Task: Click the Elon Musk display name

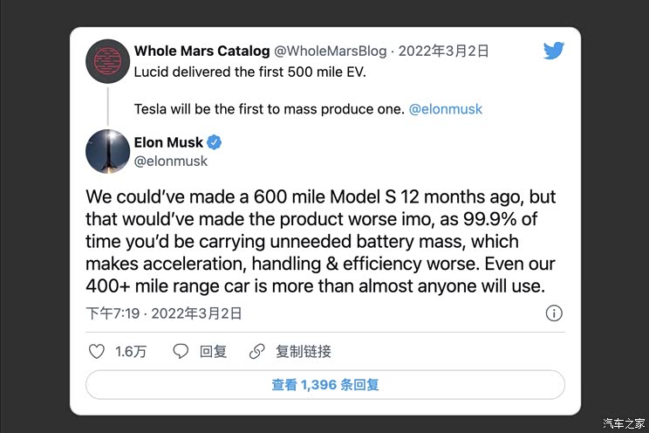Action: click(x=168, y=142)
